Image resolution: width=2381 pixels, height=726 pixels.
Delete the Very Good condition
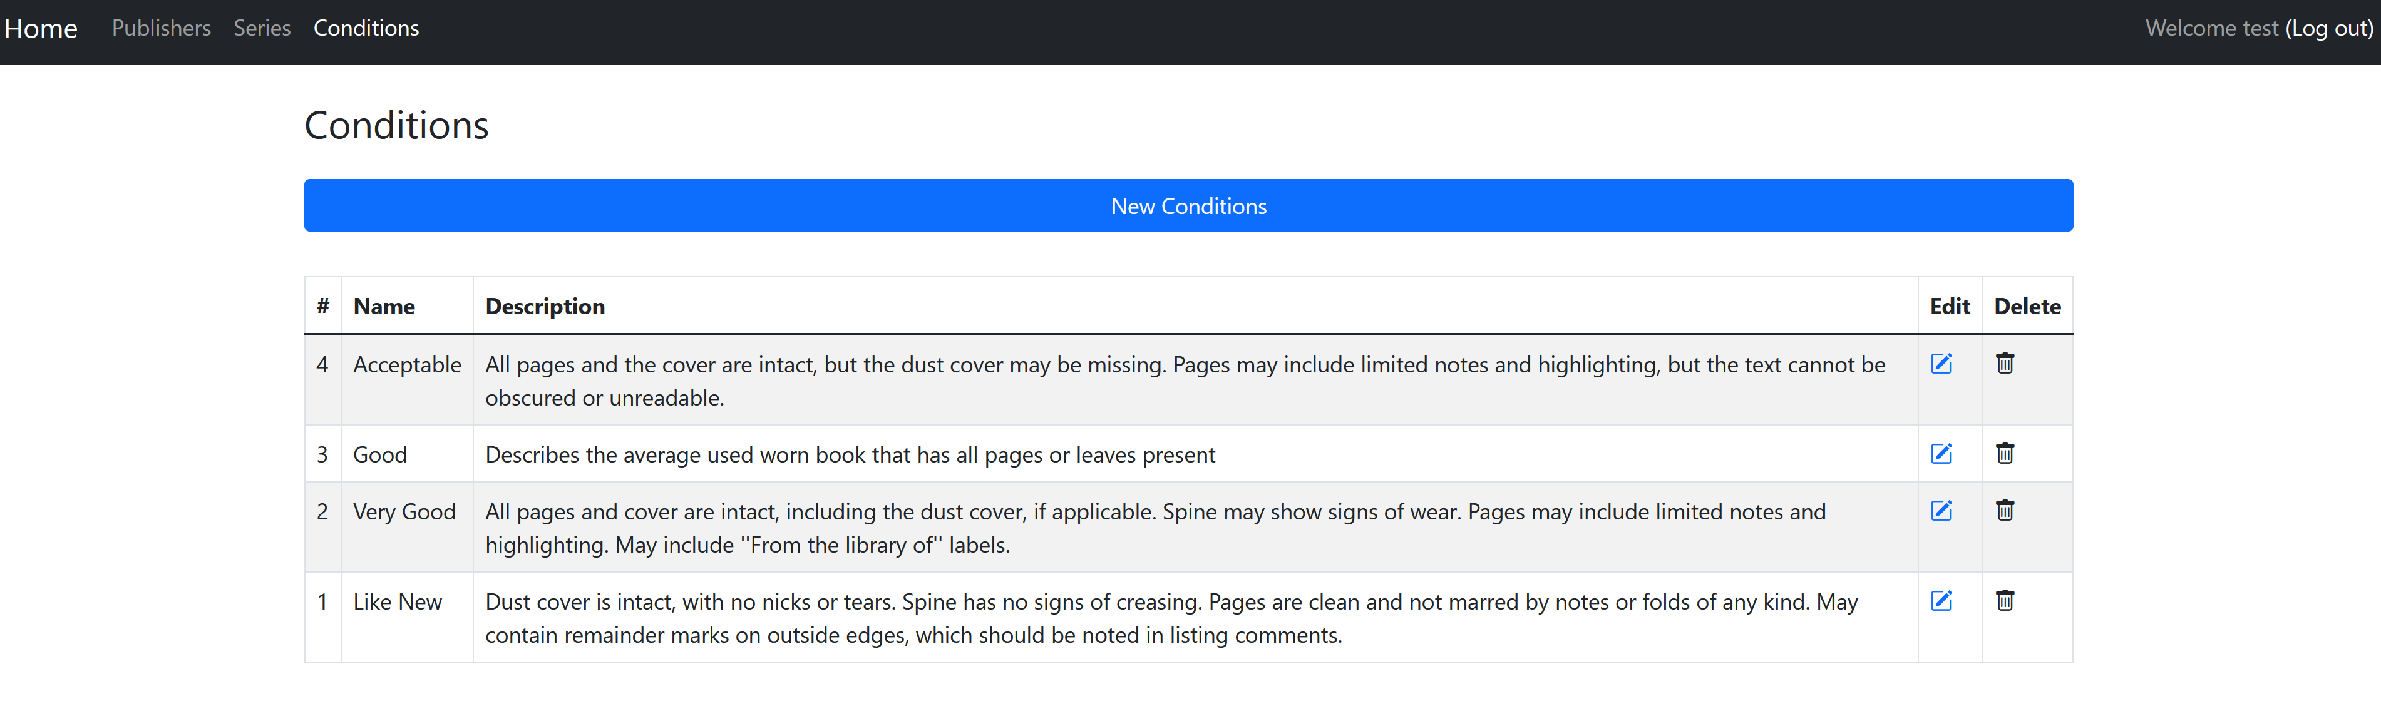point(2004,511)
